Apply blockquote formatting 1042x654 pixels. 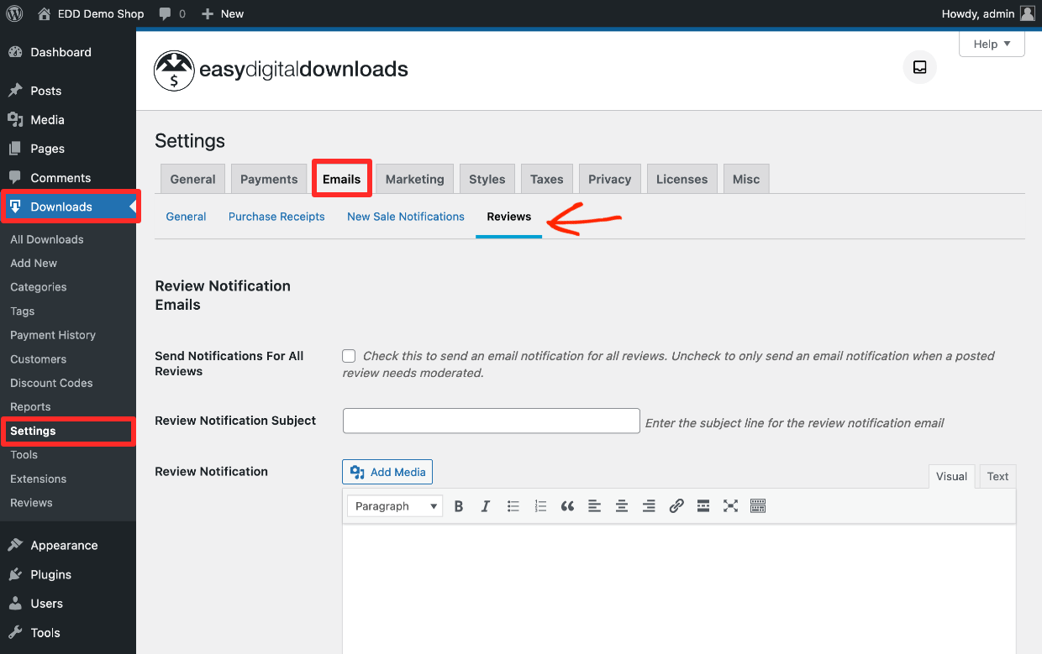point(567,506)
